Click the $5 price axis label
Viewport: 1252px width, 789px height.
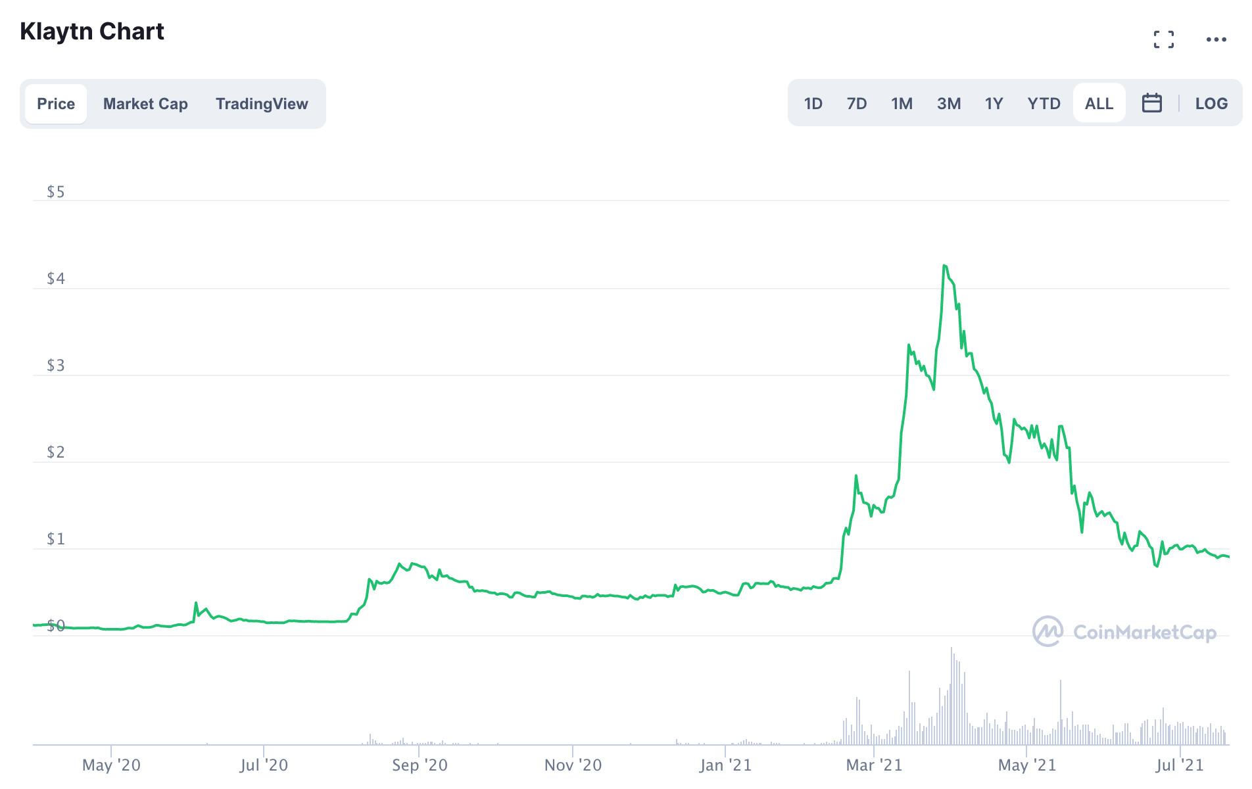pyautogui.click(x=56, y=191)
